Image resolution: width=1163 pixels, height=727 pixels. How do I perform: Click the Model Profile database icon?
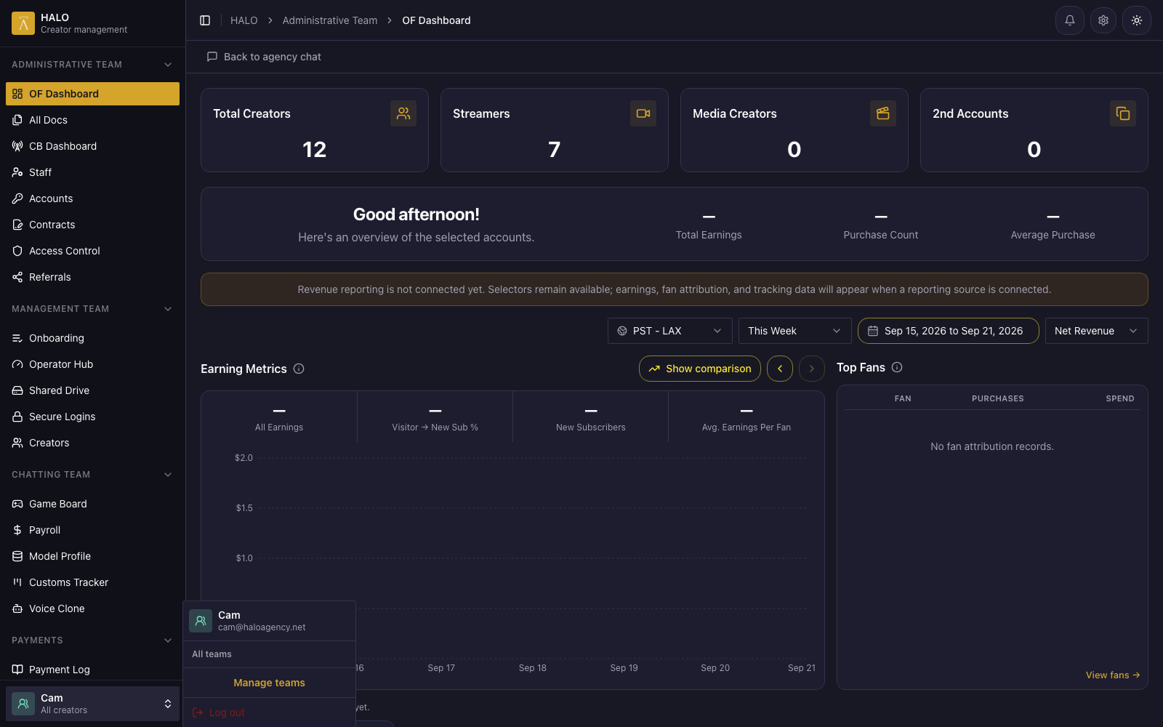(x=17, y=556)
